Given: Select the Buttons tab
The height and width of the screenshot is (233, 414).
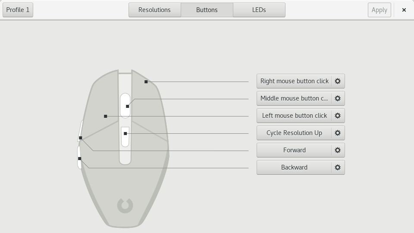Looking at the screenshot, I should pos(207,10).
